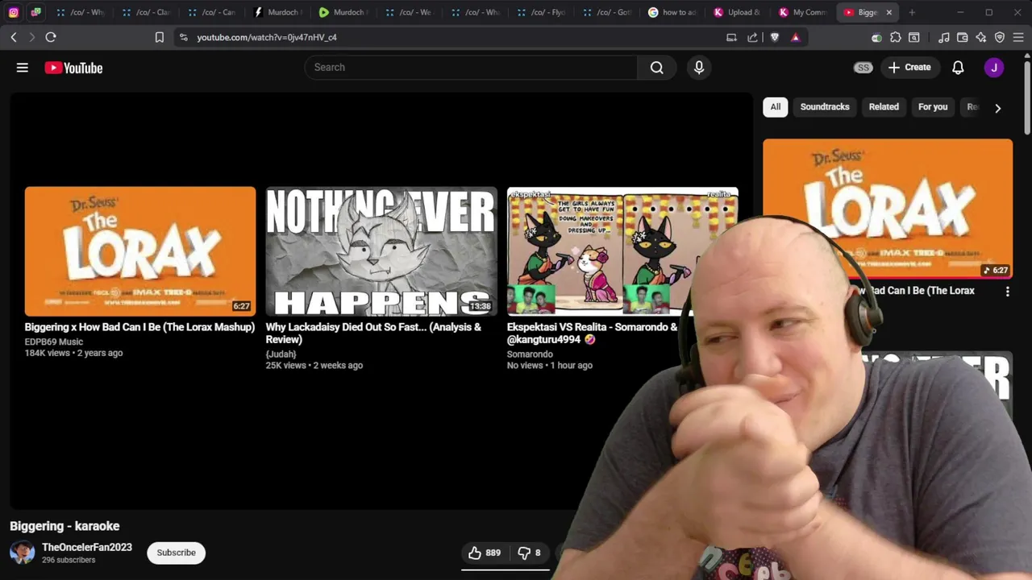Reload the current page
The height and width of the screenshot is (580, 1032).
(51, 37)
